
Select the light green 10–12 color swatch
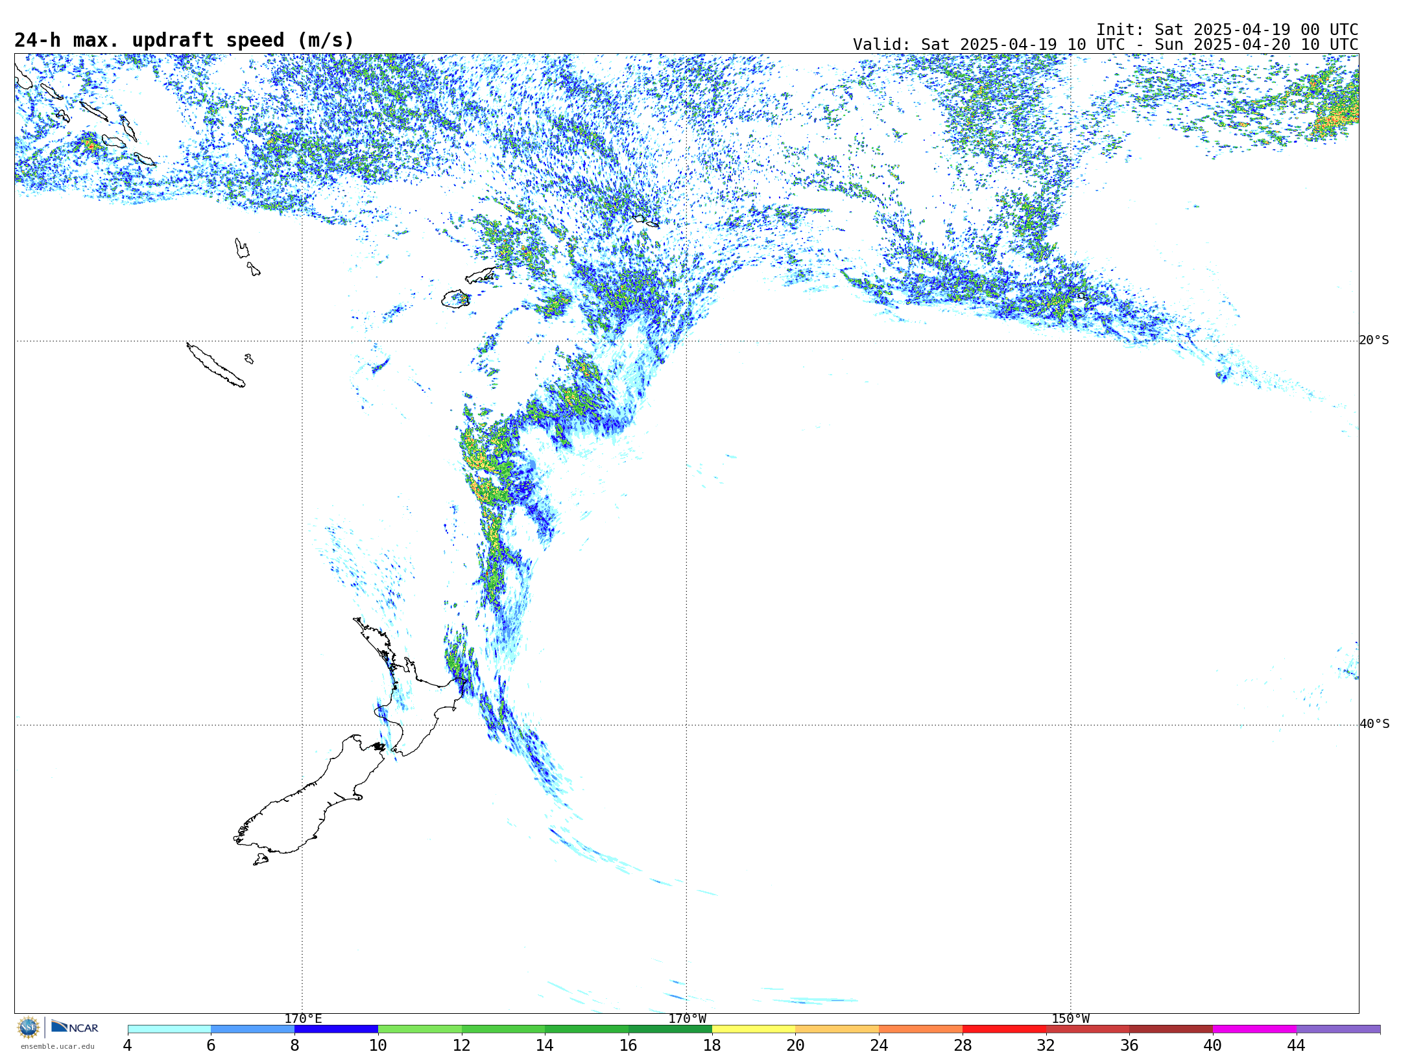(x=420, y=1029)
